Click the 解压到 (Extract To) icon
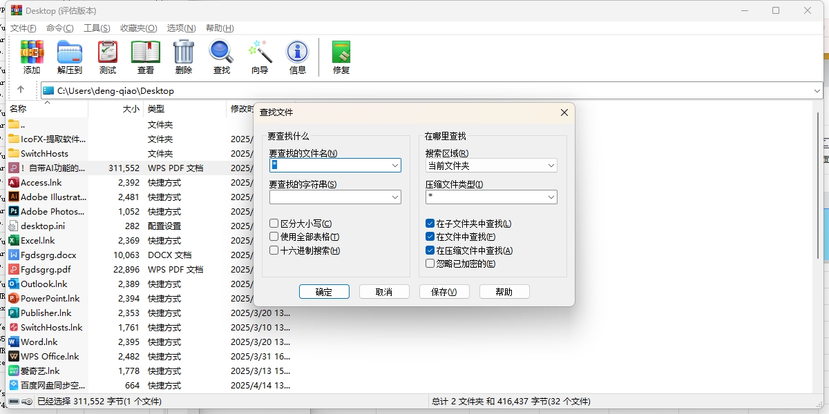 (69, 55)
